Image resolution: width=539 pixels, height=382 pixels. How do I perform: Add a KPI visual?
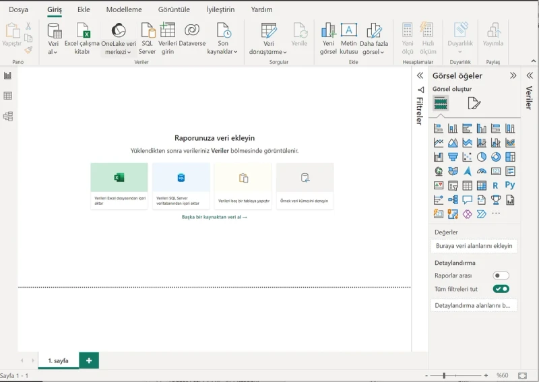tap(439, 185)
